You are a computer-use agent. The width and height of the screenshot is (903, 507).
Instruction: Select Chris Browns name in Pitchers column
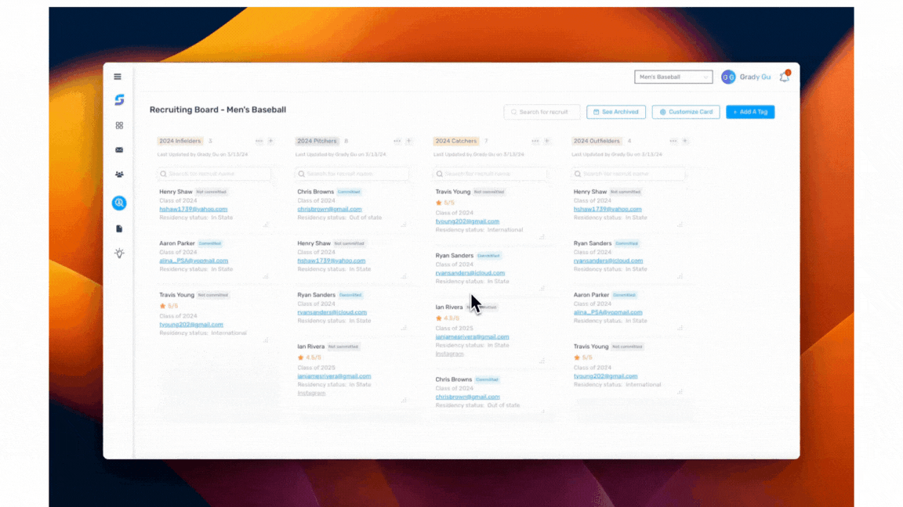(316, 192)
